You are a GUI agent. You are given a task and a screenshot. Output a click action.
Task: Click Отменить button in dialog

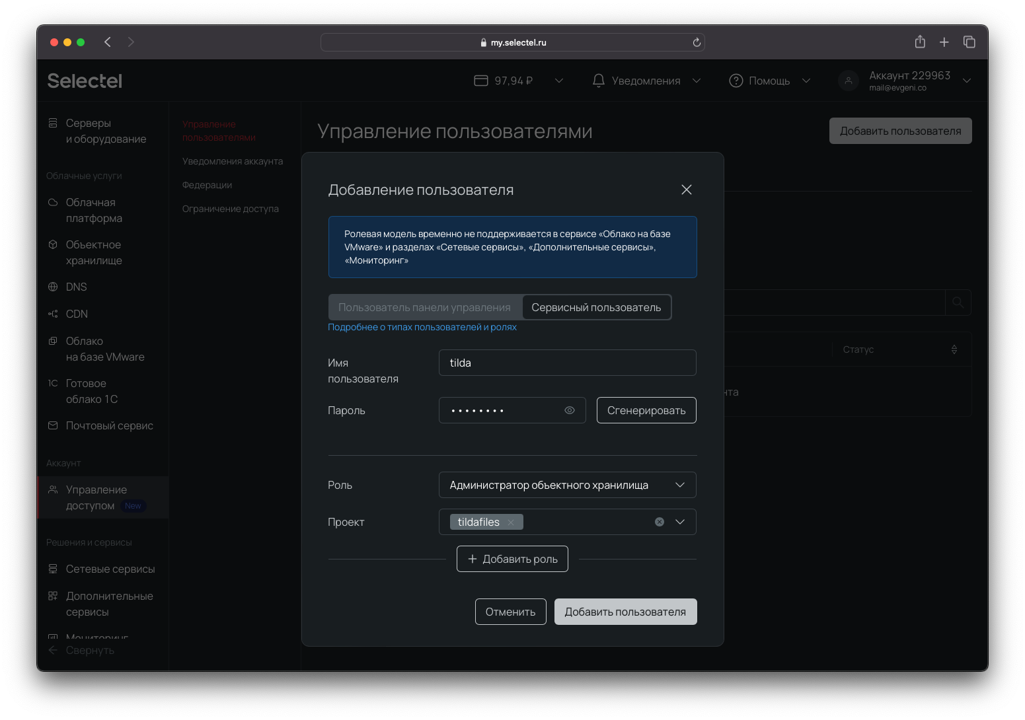click(511, 612)
